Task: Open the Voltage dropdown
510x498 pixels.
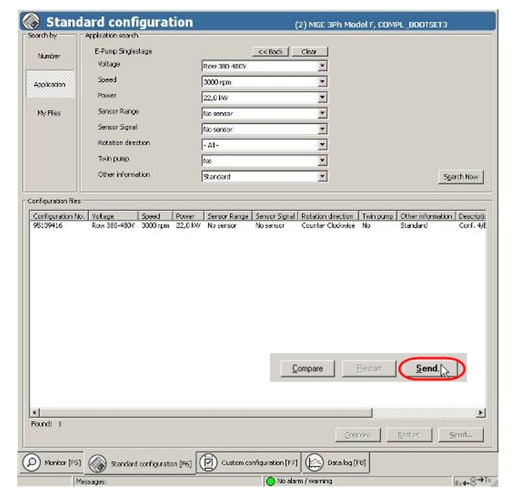Action: point(322,66)
